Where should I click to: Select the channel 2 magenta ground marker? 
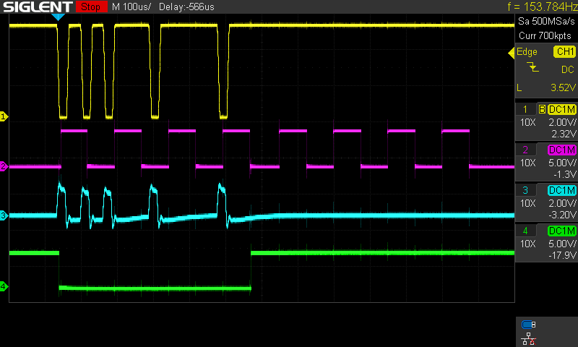click(x=4, y=167)
